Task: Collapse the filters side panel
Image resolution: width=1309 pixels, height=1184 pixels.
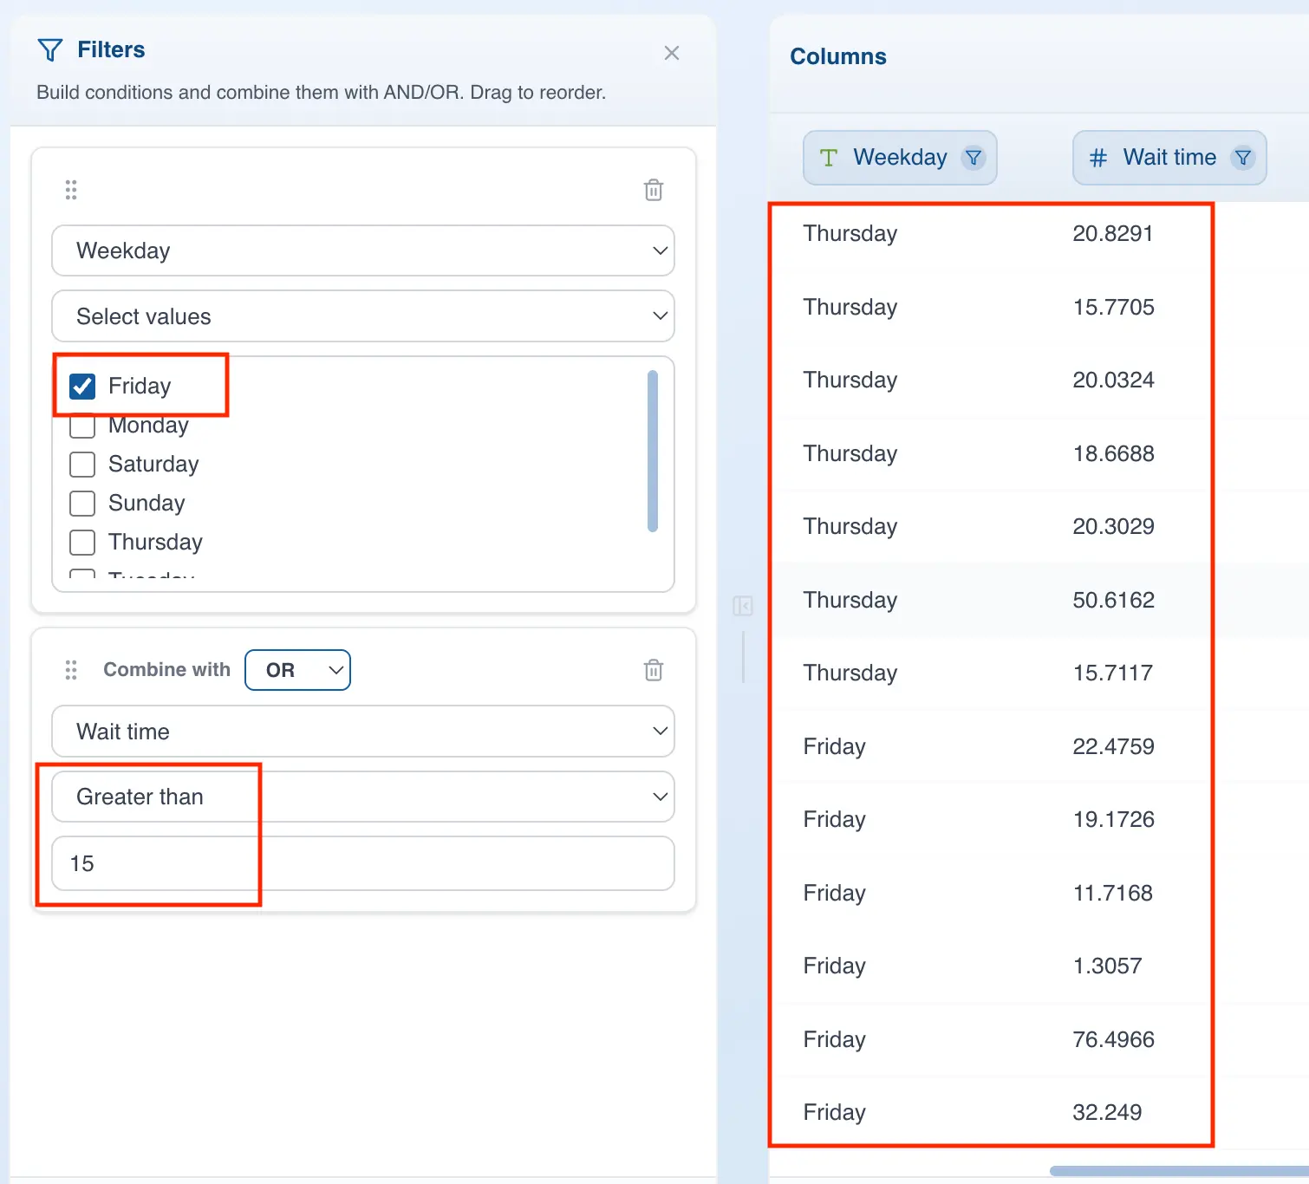Action: pyautogui.click(x=743, y=606)
